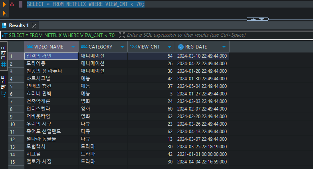Select category '영화' for 건축학개론

click(103, 101)
